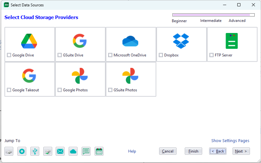The height and width of the screenshot is (163, 261).
Task: Click the Dropbox blue box logo
Action: pos(181,41)
